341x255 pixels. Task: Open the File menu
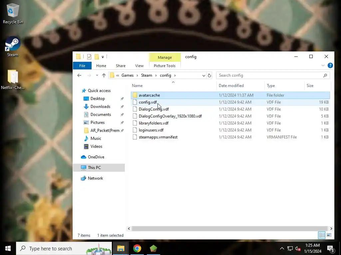coord(82,66)
